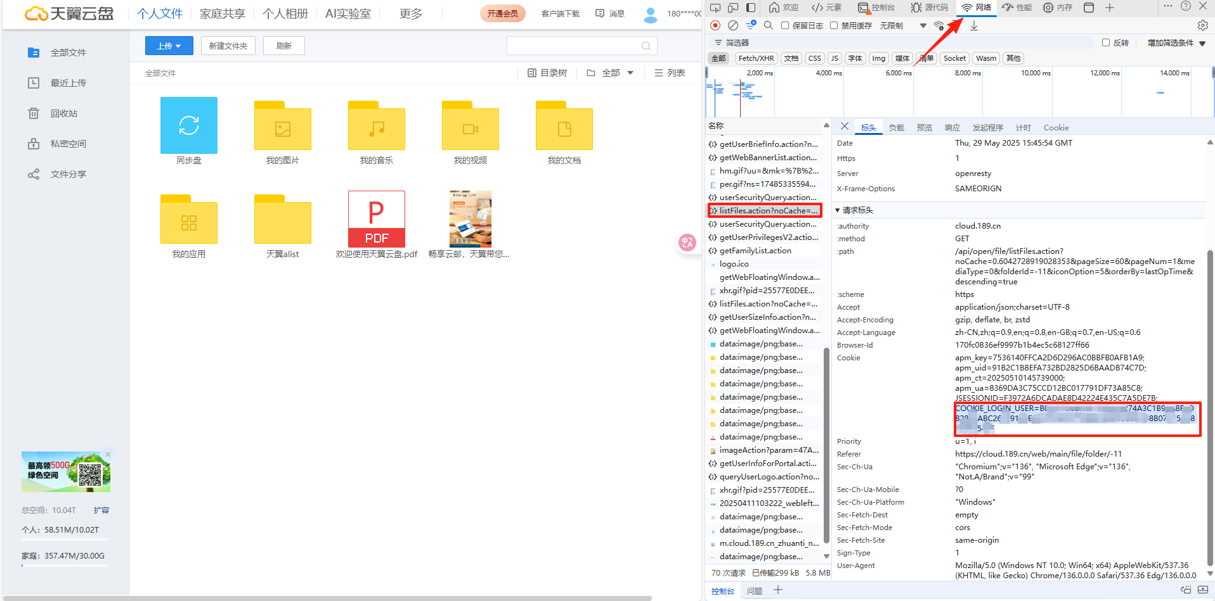Open network conditions wifi-gear icon
Viewport: 1215px width, 601px height.
(x=939, y=26)
